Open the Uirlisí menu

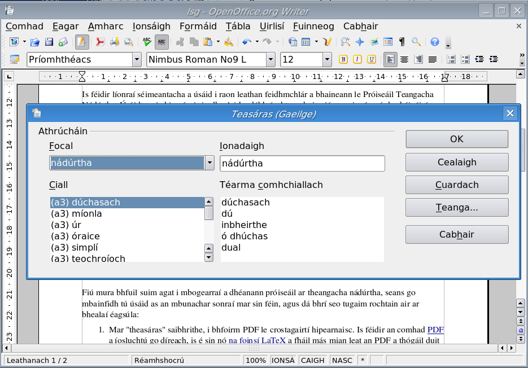(272, 27)
